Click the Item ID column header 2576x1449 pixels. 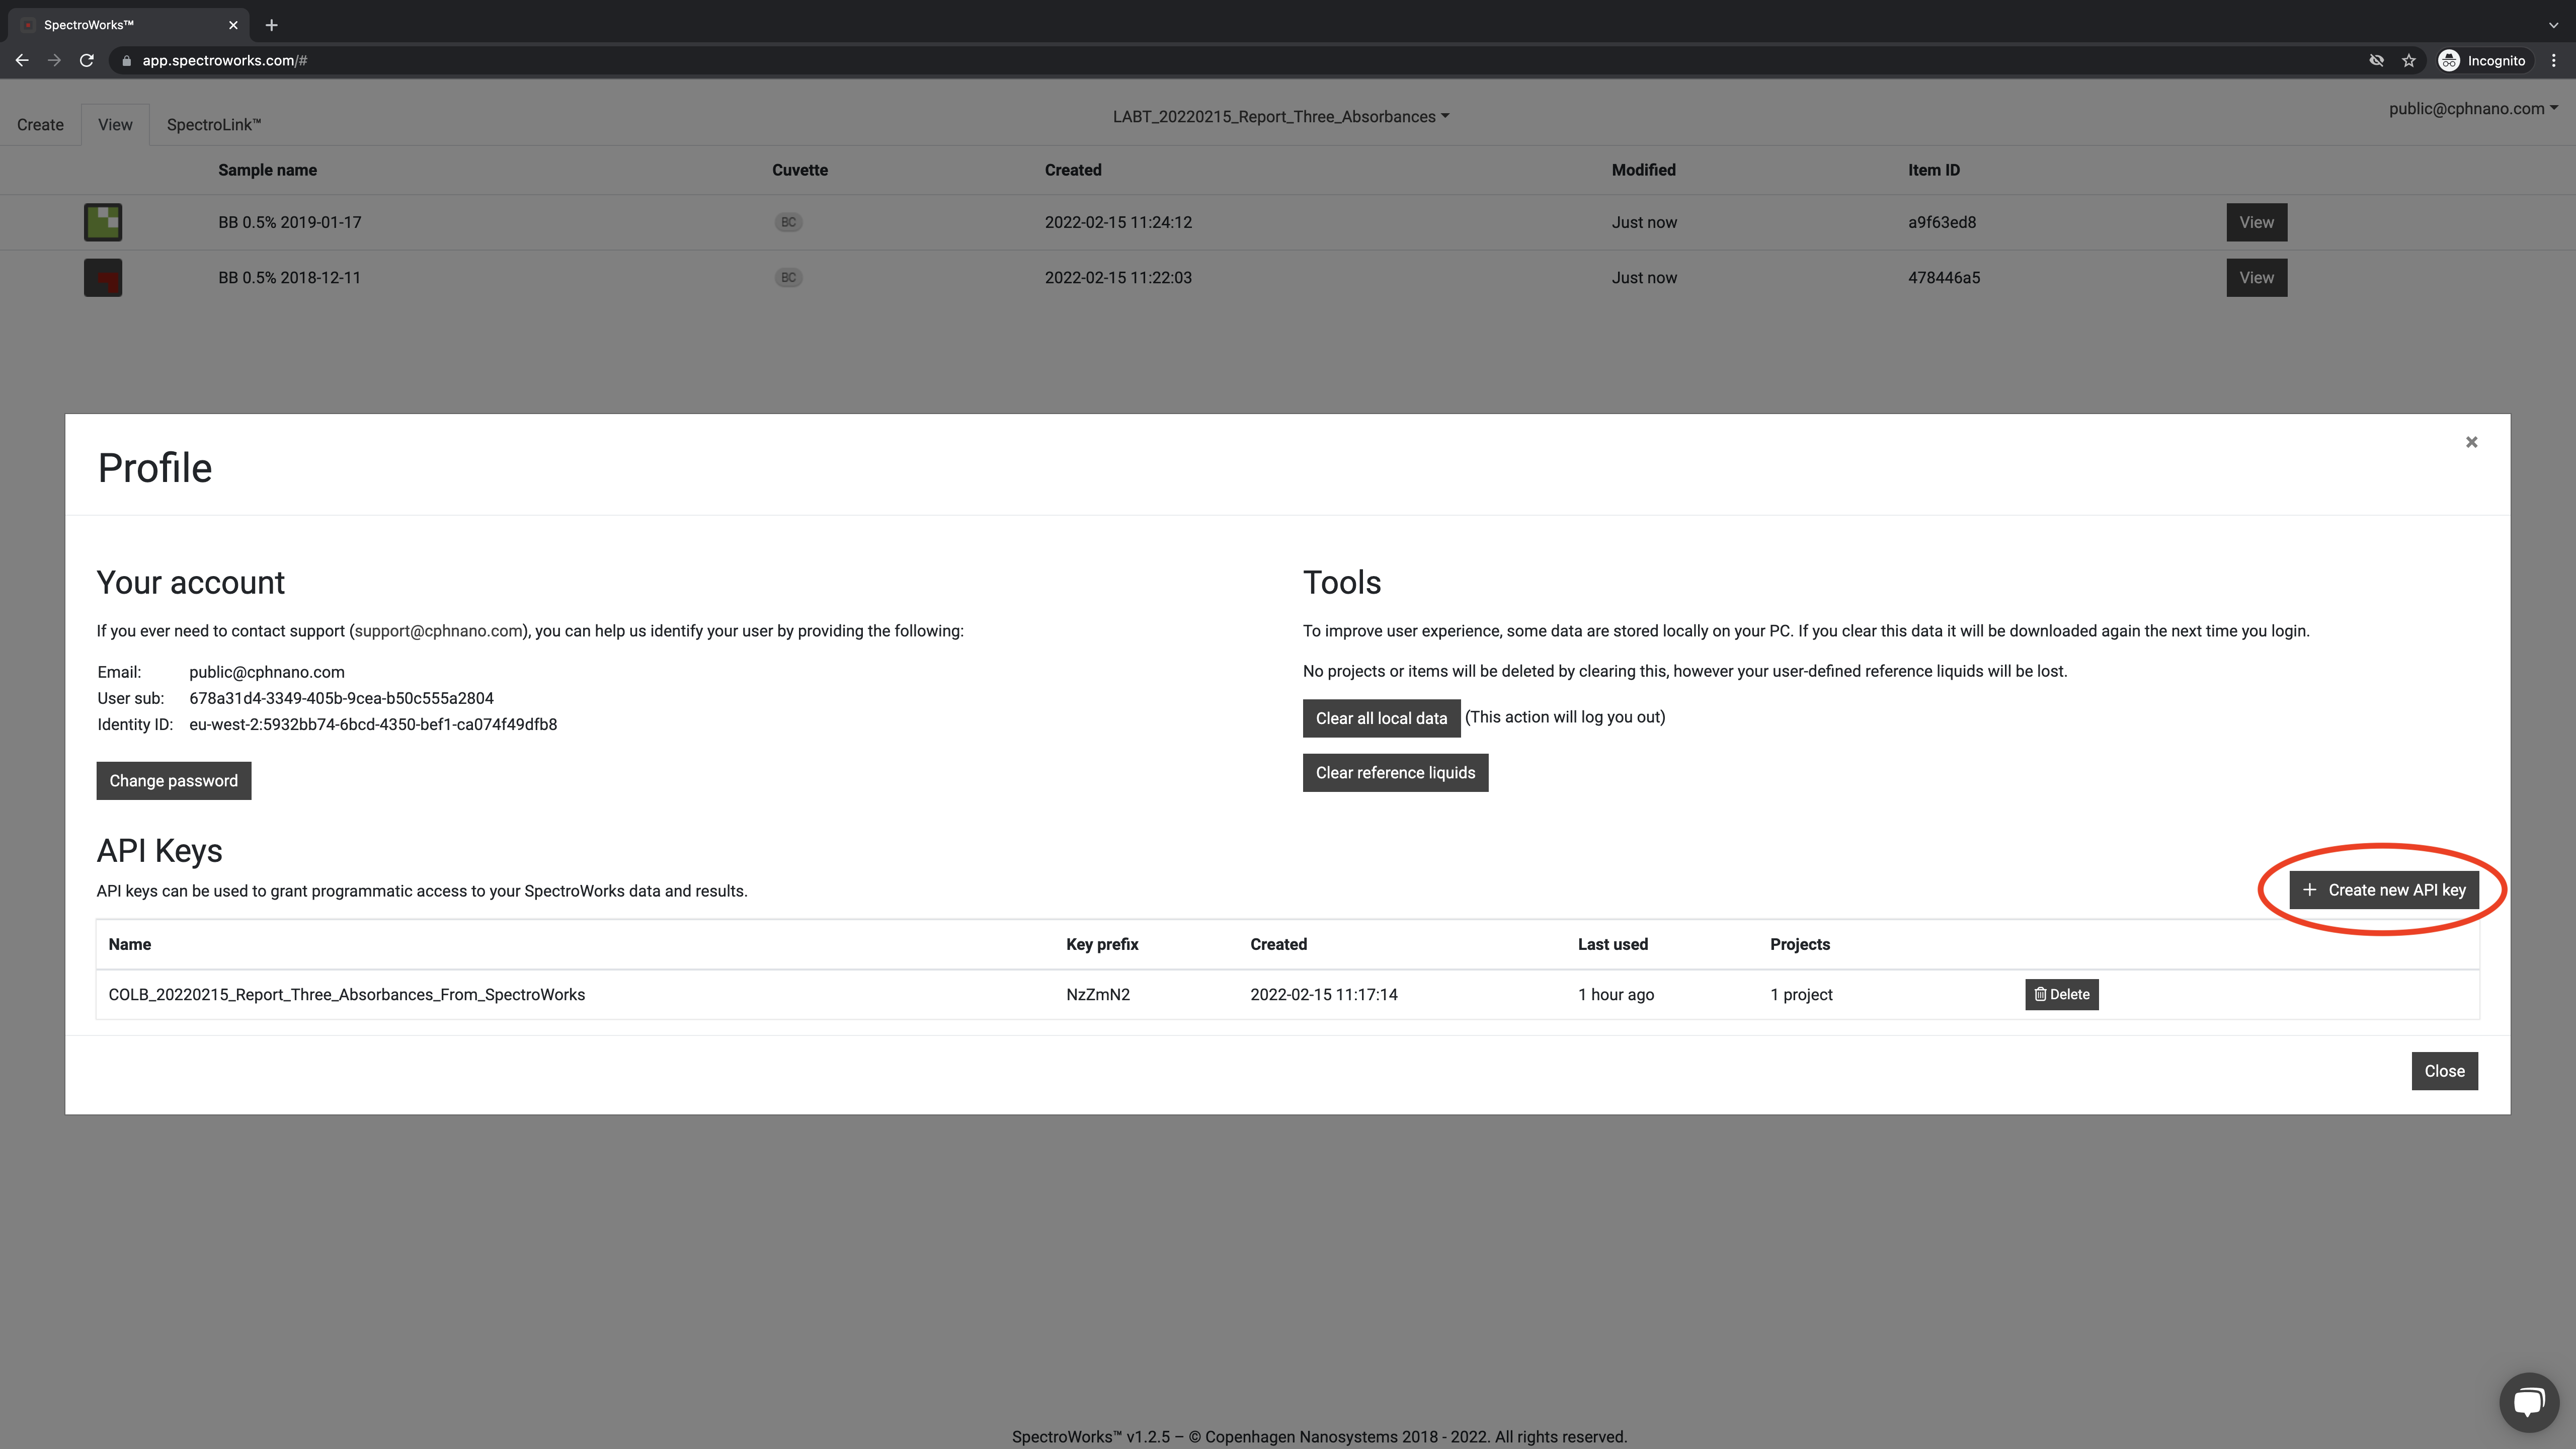(x=1933, y=170)
